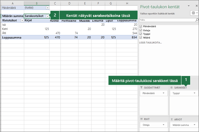The width and height of the screenshot is (199, 132).
Task: Close the Pivot-taulukon kentät pane
Action: (197, 6)
